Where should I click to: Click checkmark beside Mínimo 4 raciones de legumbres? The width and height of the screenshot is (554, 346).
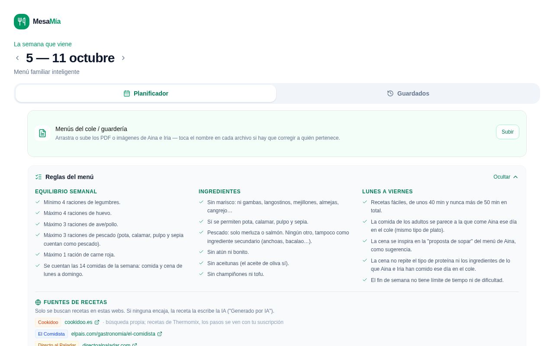38,202
